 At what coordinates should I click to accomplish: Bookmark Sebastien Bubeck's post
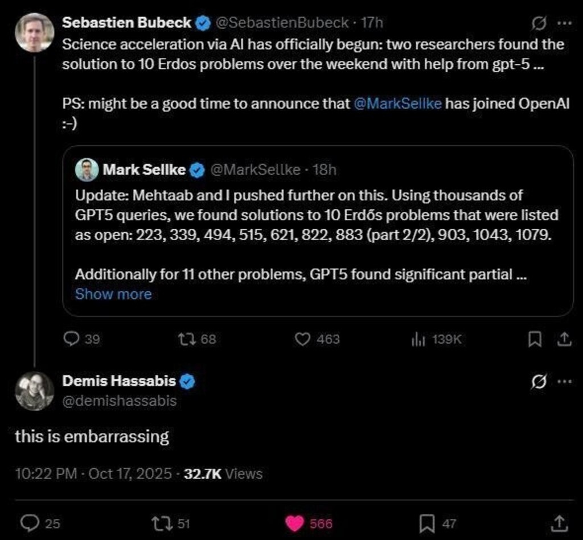tap(535, 340)
